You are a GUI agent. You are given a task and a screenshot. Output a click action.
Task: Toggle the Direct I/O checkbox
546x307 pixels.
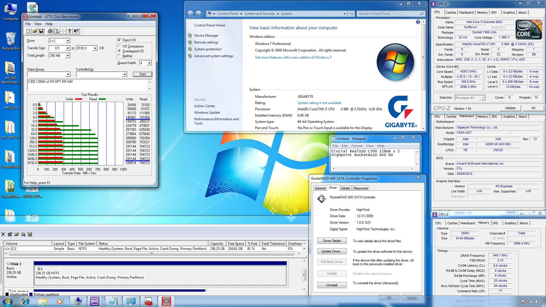click(x=119, y=40)
